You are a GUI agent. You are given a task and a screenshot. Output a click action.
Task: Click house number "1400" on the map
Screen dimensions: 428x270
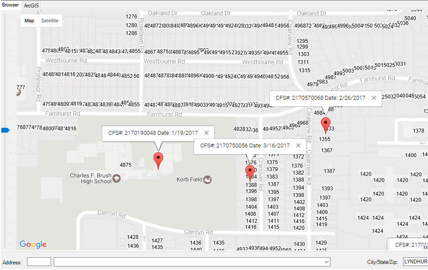pos(411,155)
